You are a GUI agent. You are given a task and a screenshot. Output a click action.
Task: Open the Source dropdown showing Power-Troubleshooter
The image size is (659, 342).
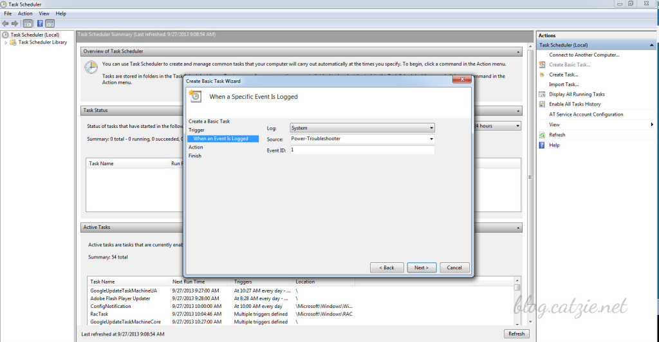coord(362,139)
